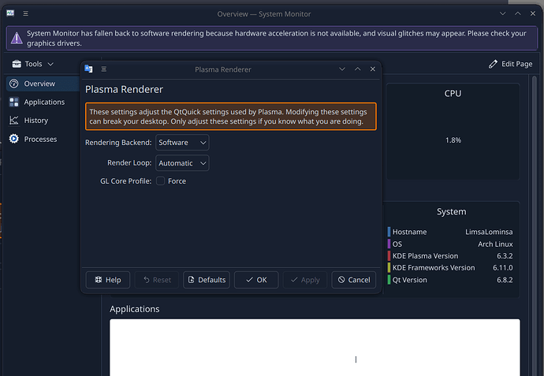This screenshot has height=376, width=544.
Task: Confirm with the OK button
Action: pos(256,280)
